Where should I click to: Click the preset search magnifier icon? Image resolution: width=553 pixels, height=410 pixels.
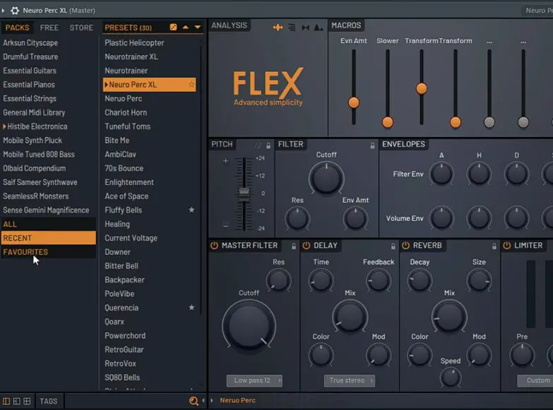point(194,401)
